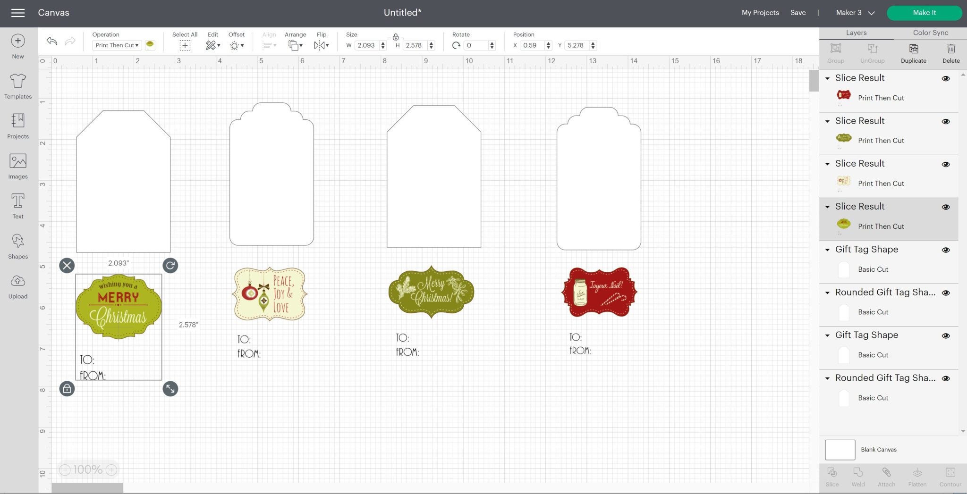Use the Flatten tool
967x494 pixels.
(917, 476)
